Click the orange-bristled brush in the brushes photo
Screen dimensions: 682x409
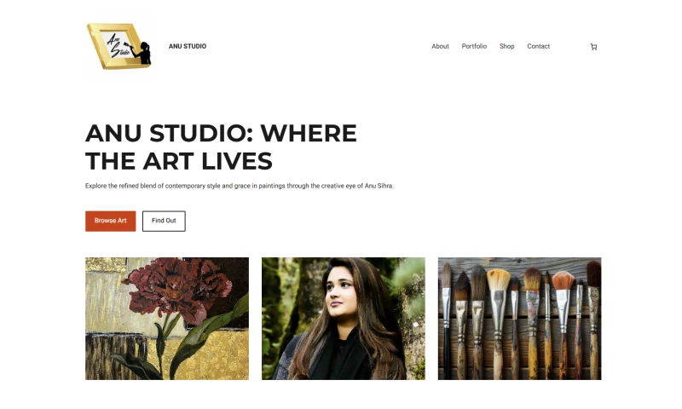click(x=563, y=317)
